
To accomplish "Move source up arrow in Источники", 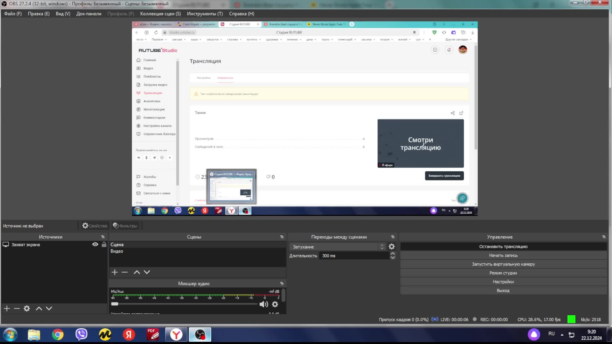I will [x=39, y=308].
